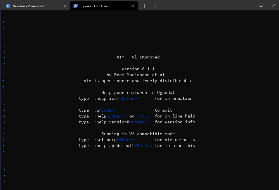Click 'for information' text
The width and height of the screenshot is (279, 190).
[174, 98]
